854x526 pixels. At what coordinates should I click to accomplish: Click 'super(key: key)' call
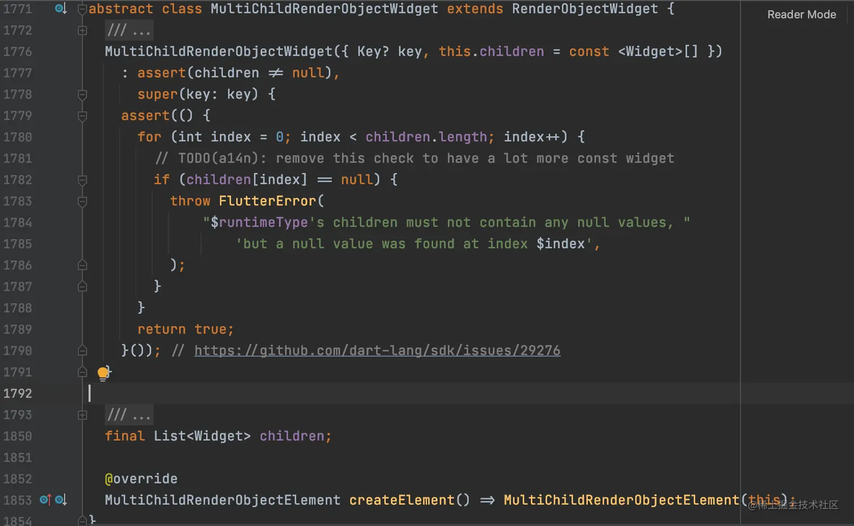(198, 94)
